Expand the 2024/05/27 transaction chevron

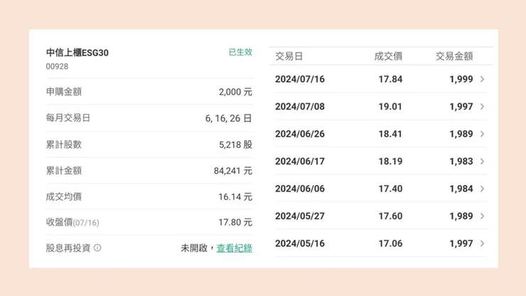482,216
